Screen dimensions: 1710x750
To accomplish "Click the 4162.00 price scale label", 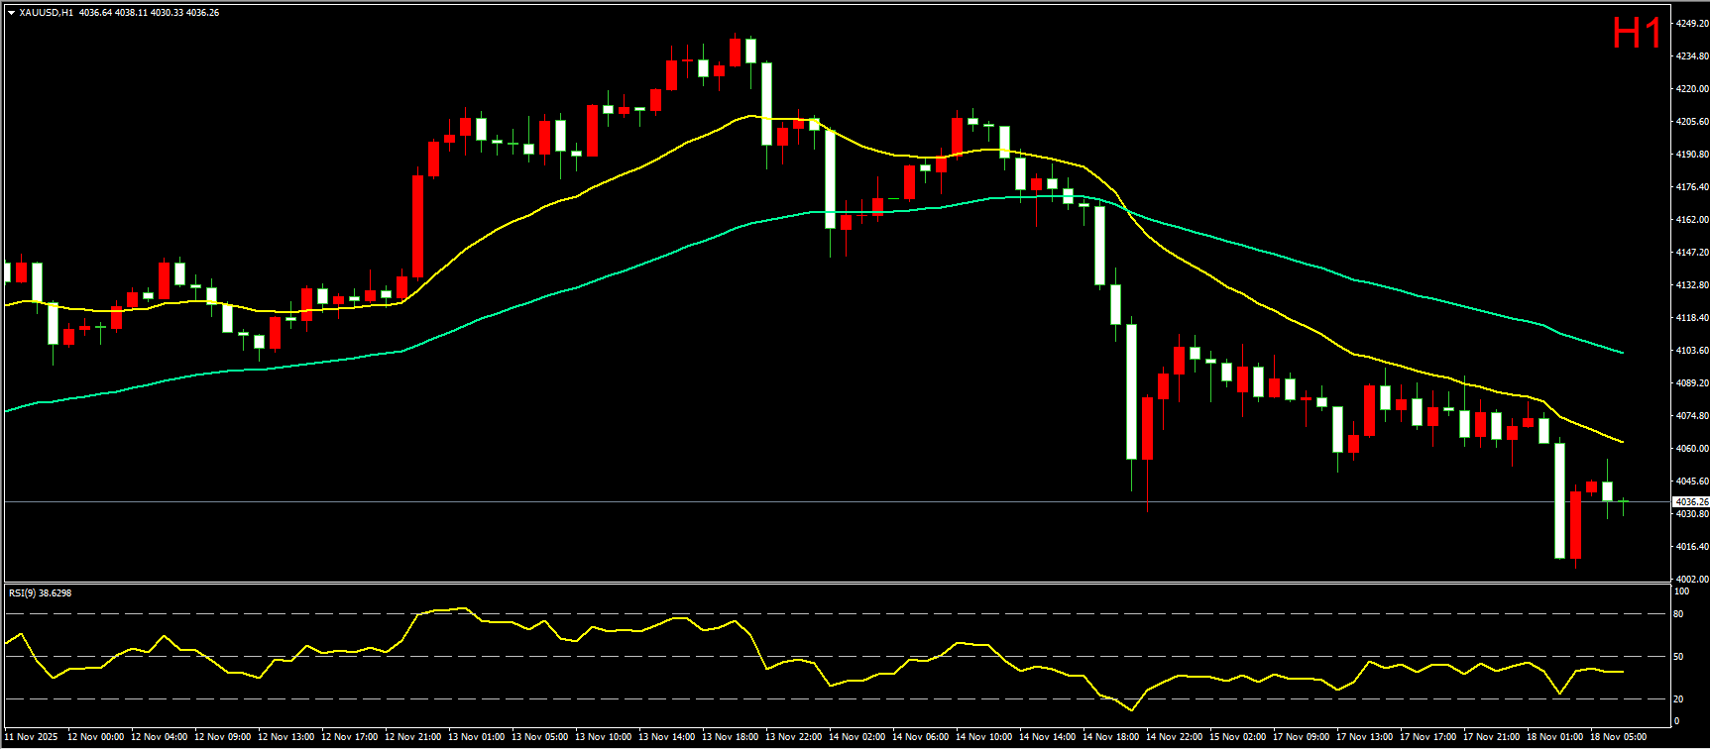I will (1691, 220).
